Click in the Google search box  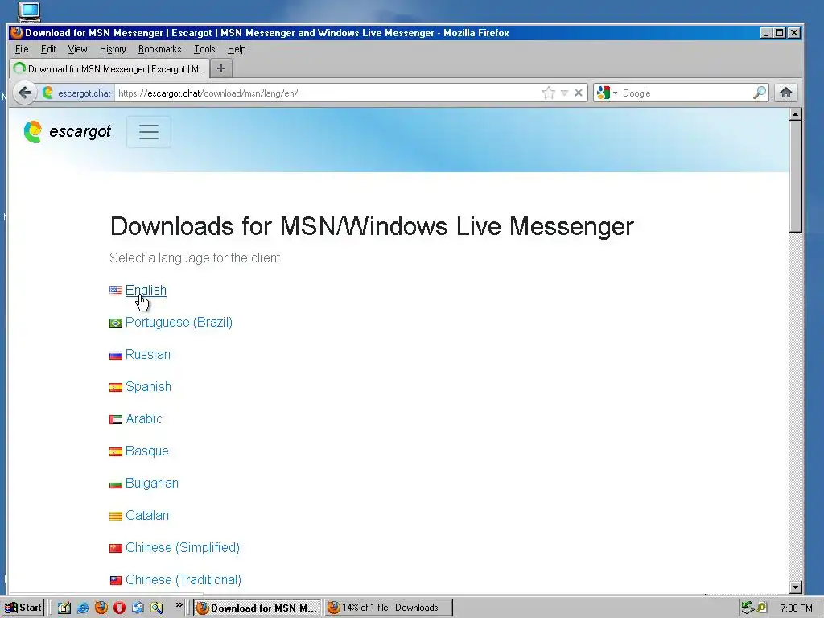(x=686, y=93)
